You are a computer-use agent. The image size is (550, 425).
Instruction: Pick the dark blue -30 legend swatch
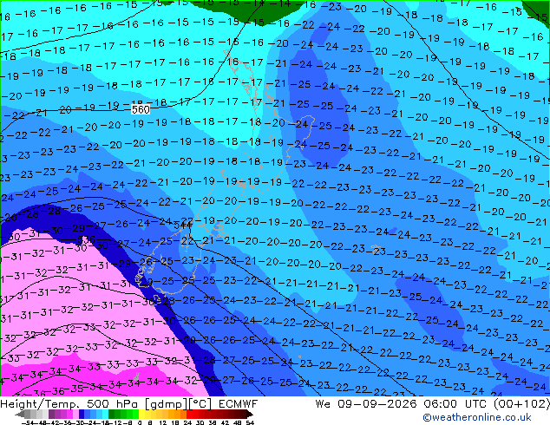click(82, 414)
